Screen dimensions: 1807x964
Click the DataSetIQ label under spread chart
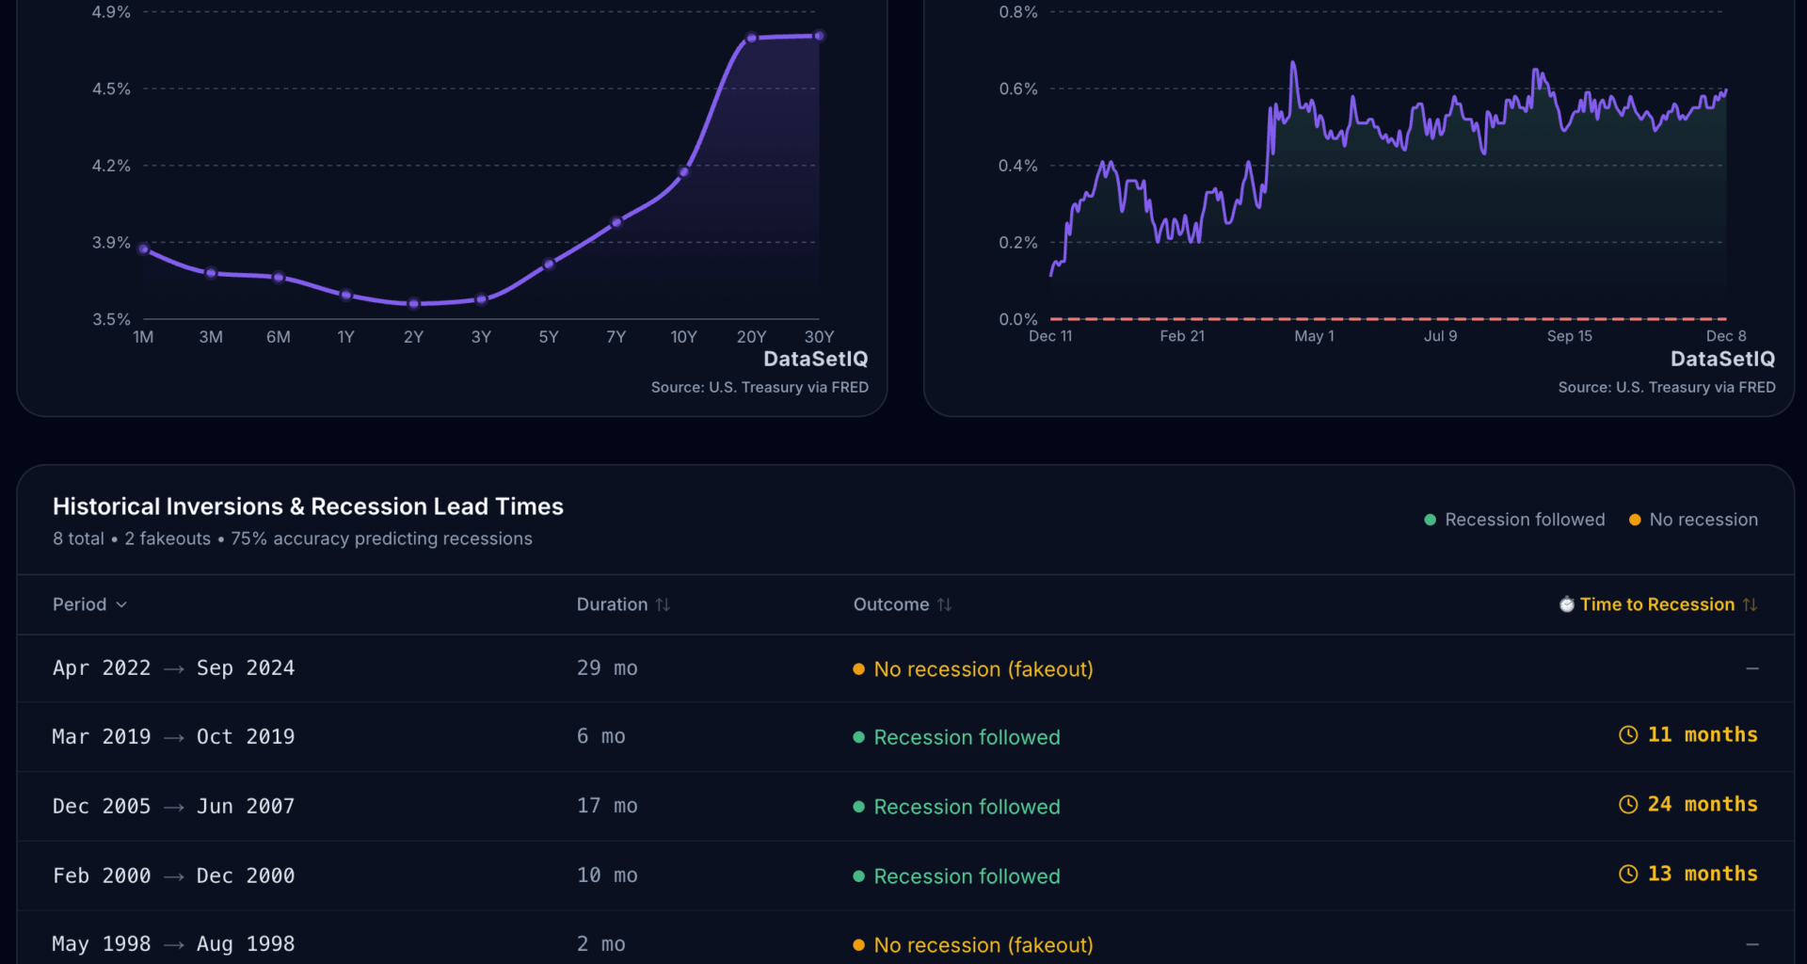(1722, 359)
